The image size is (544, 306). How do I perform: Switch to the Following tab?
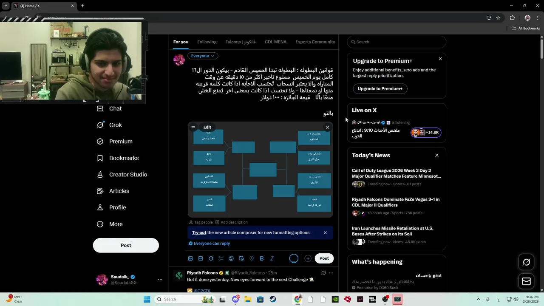[207, 42]
